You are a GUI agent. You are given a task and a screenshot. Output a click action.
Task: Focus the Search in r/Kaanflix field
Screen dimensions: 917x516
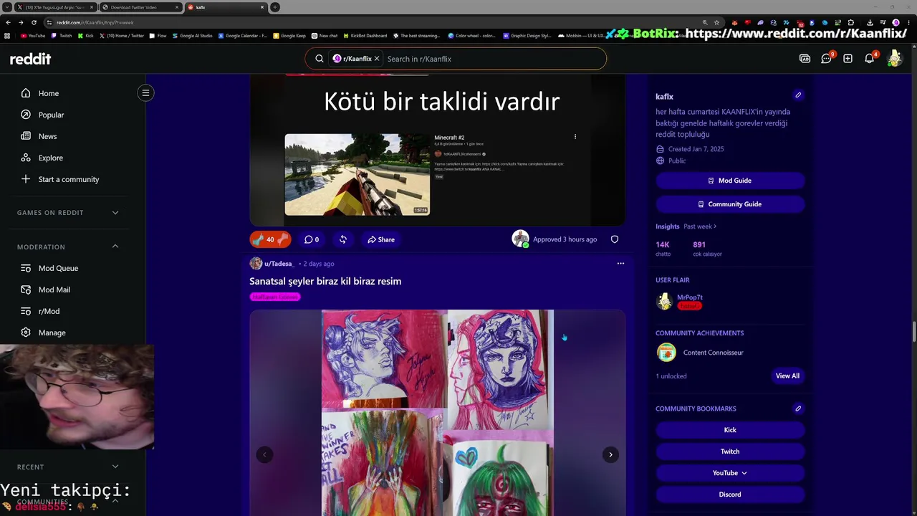(494, 59)
